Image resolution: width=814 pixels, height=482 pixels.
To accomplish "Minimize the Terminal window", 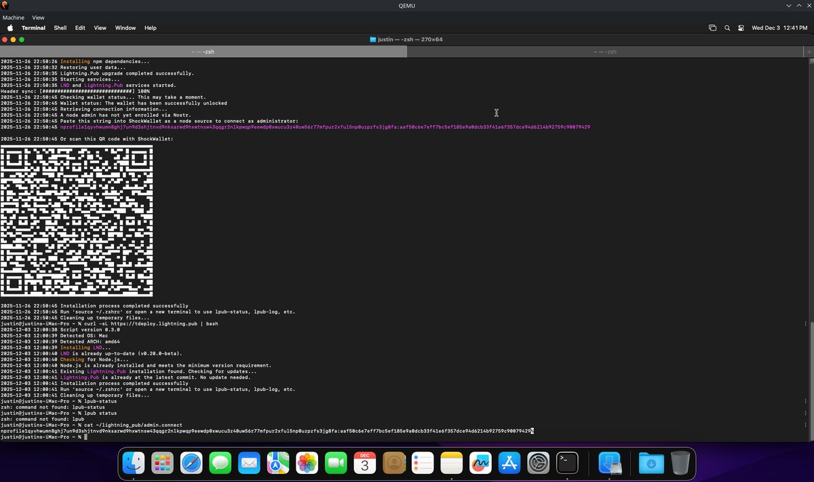I will point(13,39).
